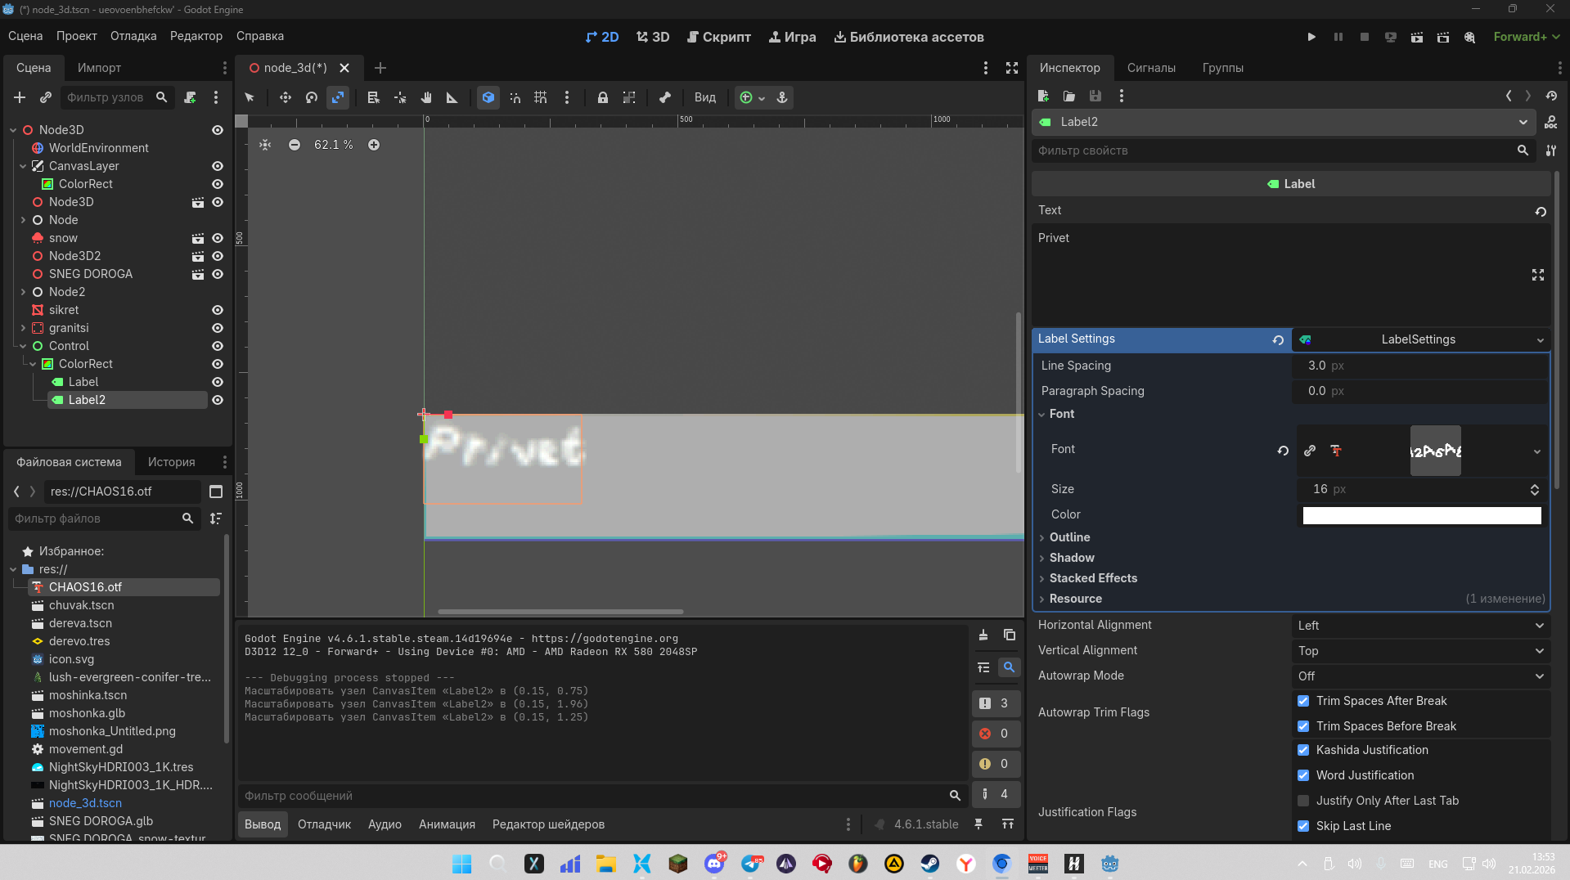Open the Отладка menu

pos(133,36)
